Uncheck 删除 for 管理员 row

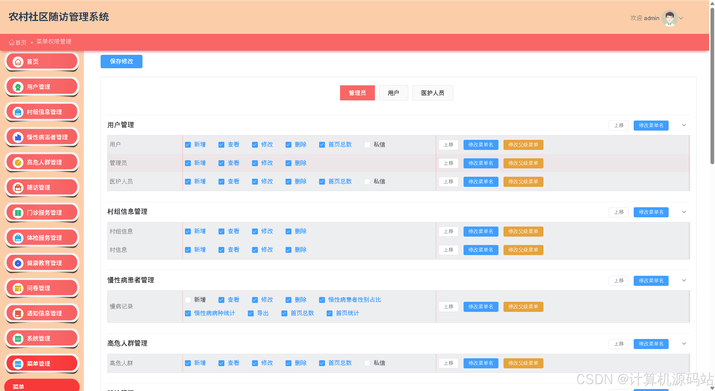[288, 163]
